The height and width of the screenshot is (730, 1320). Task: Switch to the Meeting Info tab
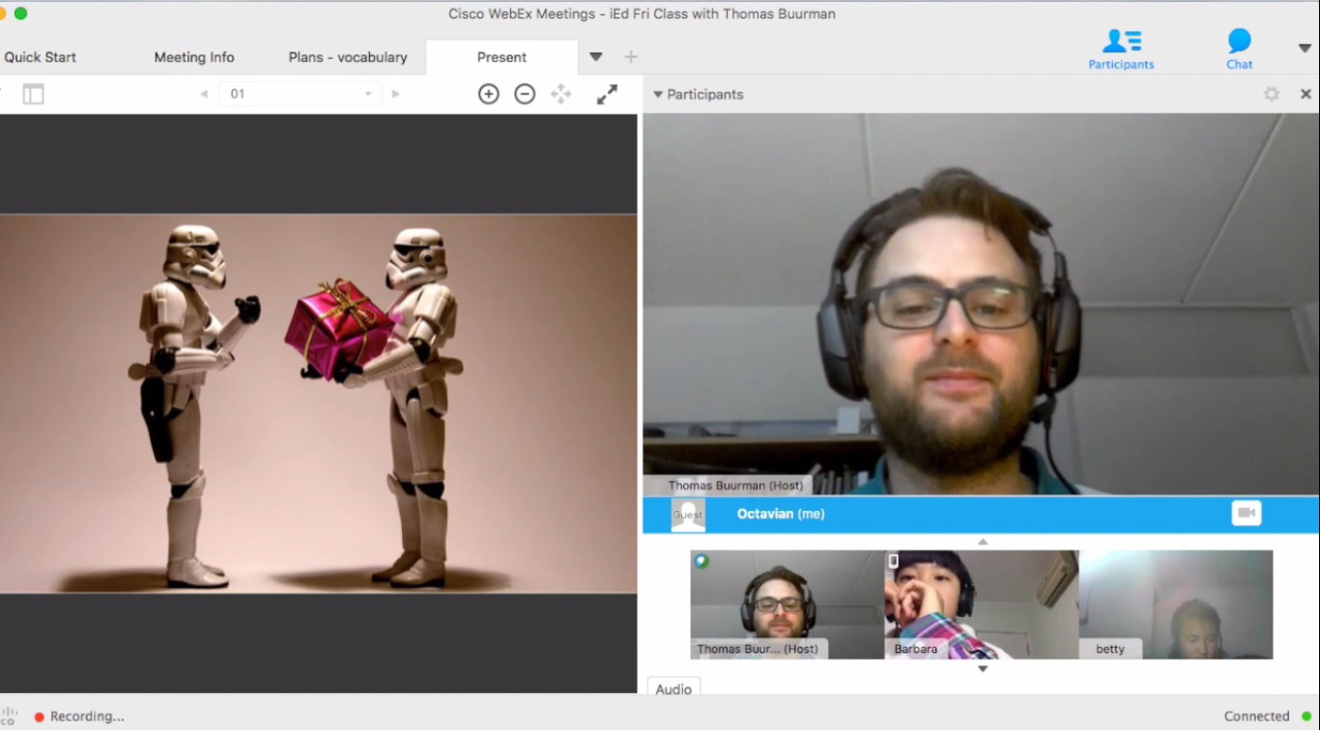click(194, 57)
